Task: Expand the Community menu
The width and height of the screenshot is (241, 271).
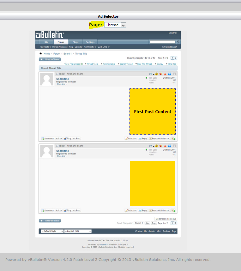Action: 90,47
